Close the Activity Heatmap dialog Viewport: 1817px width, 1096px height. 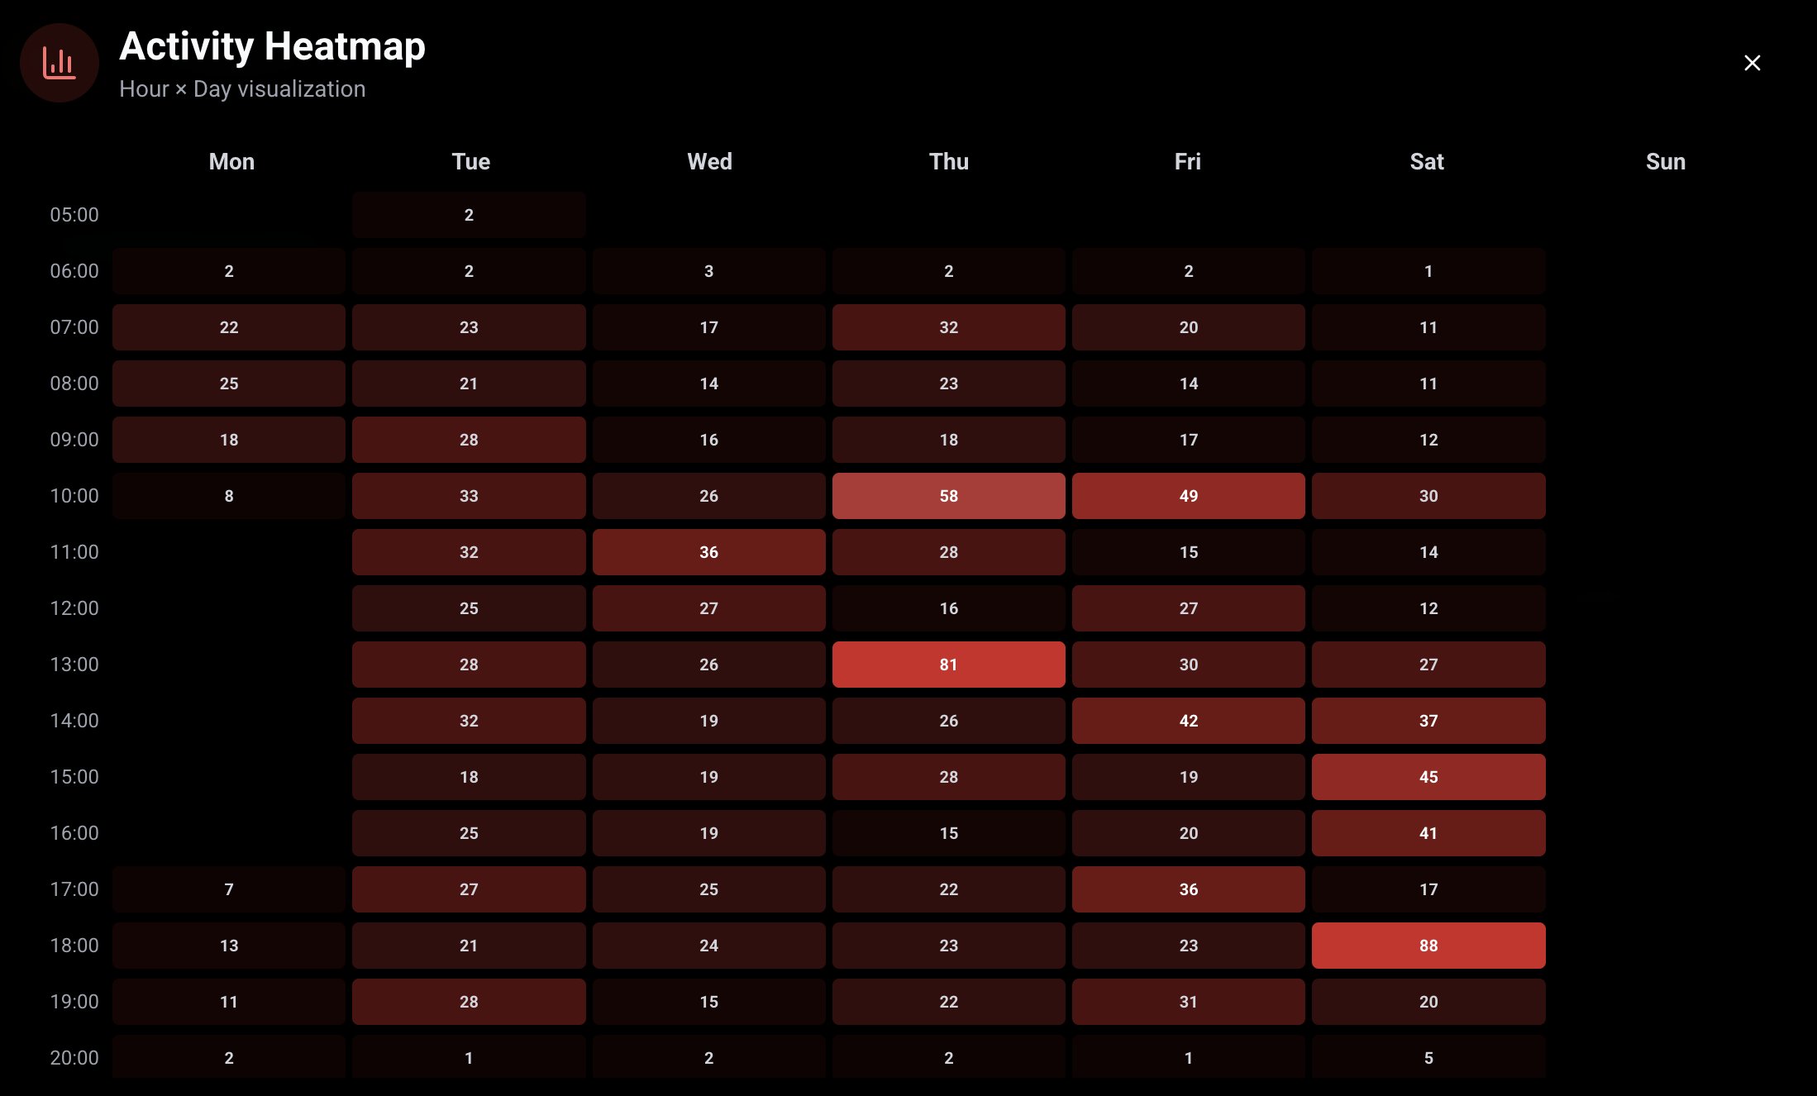1753,62
